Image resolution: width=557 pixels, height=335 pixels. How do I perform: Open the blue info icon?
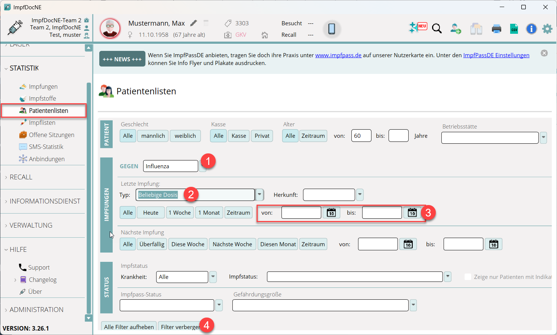531,29
